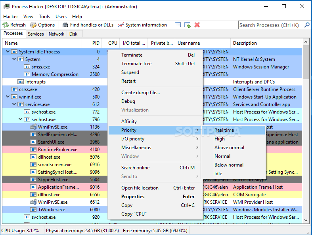The width and height of the screenshot is (312, 235).
Task: Click the smartscreen.exe process icon
Action: 33,165
